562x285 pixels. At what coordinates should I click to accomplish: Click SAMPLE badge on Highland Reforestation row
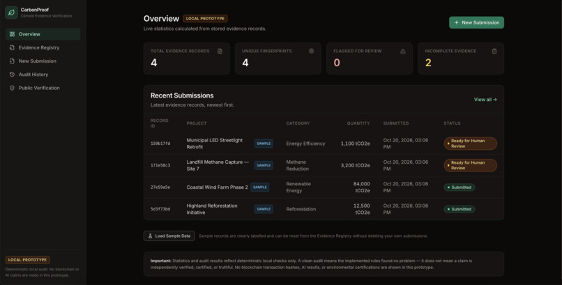point(264,209)
